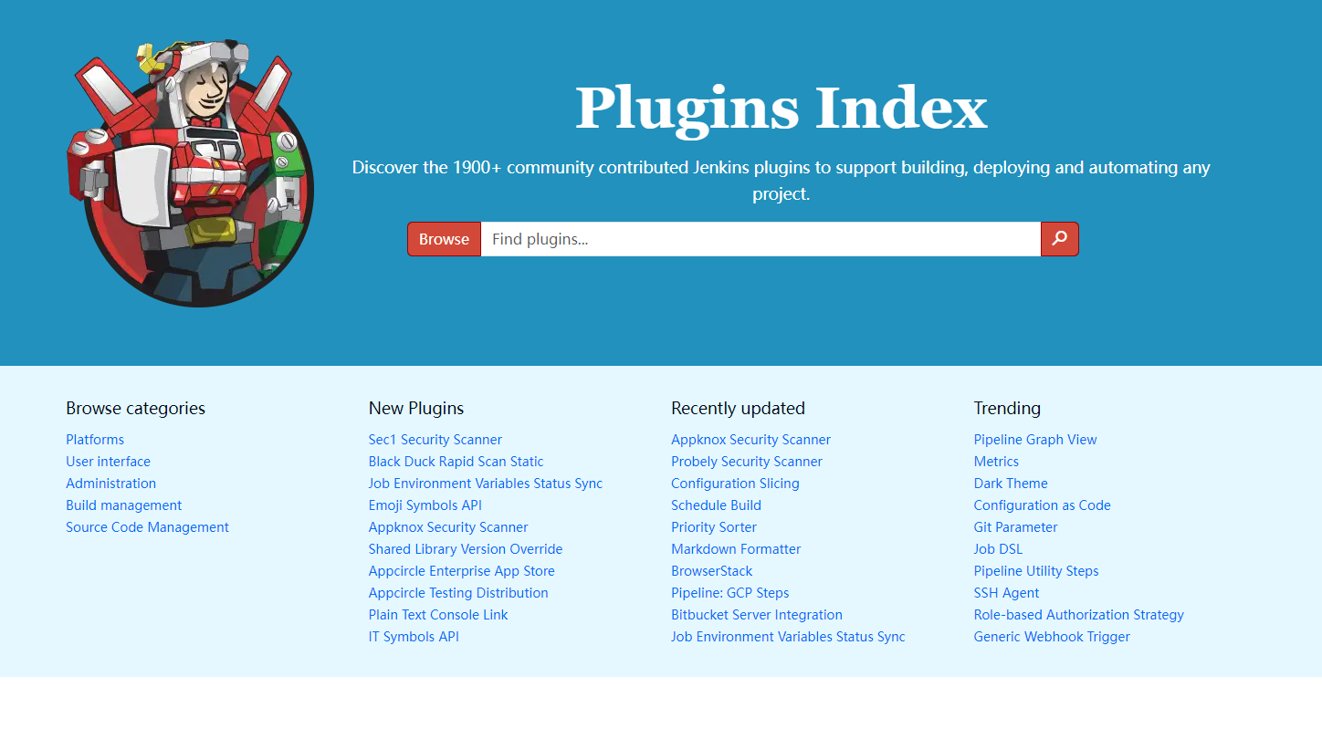Open the SSH Agent plugin
1322x739 pixels.
point(1006,593)
